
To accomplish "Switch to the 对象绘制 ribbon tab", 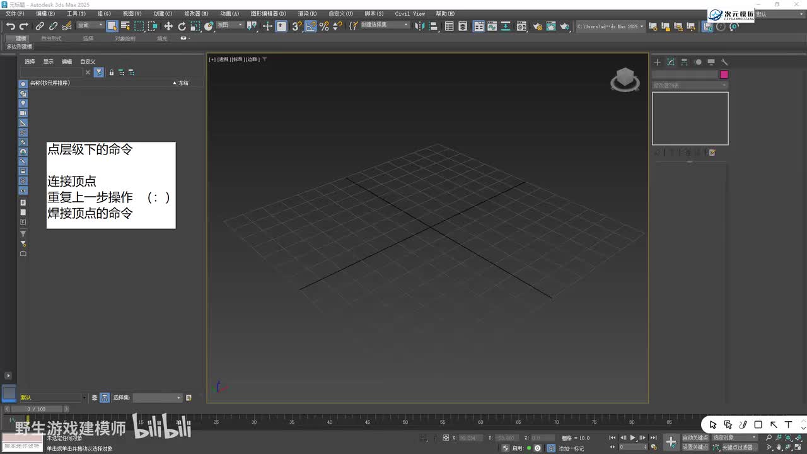I will [x=125, y=38].
